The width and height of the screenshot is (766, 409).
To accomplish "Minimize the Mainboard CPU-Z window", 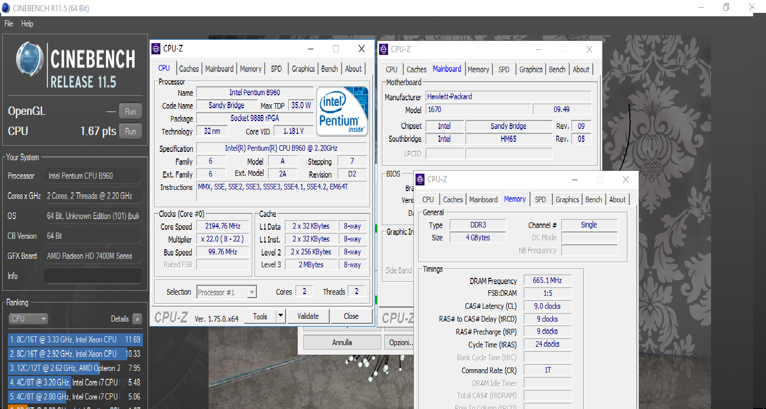I will click(x=538, y=49).
